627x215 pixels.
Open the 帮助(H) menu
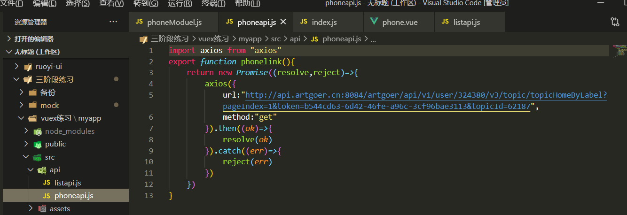click(x=247, y=3)
